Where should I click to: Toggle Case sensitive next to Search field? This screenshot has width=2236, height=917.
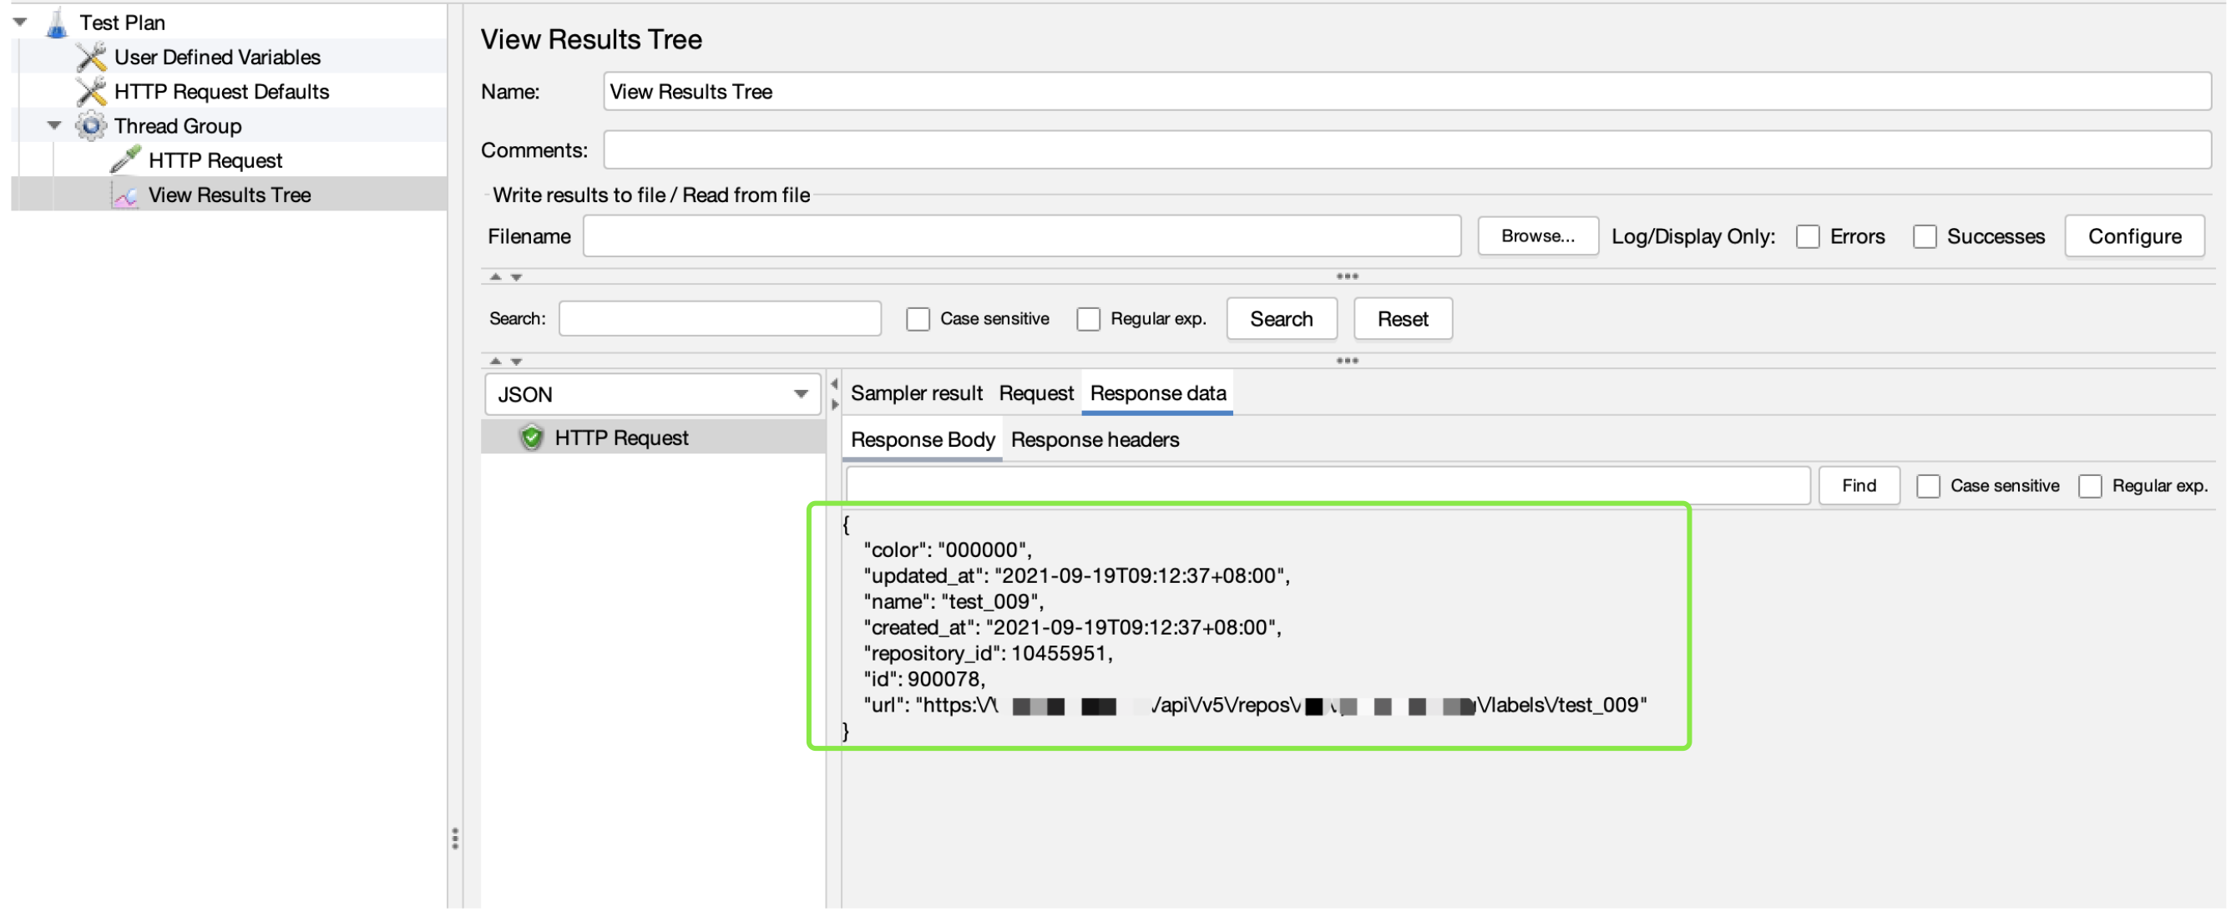coord(919,320)
